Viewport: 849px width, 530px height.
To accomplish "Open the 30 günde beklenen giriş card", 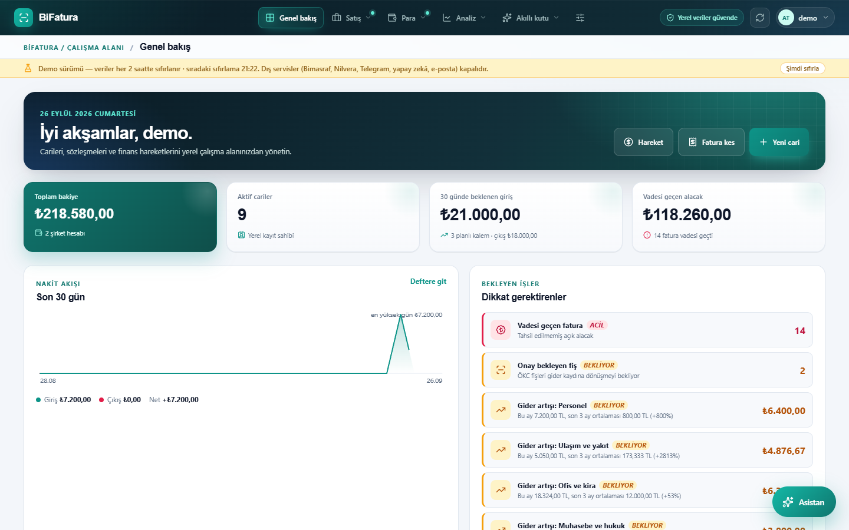I will click(526, 217).
